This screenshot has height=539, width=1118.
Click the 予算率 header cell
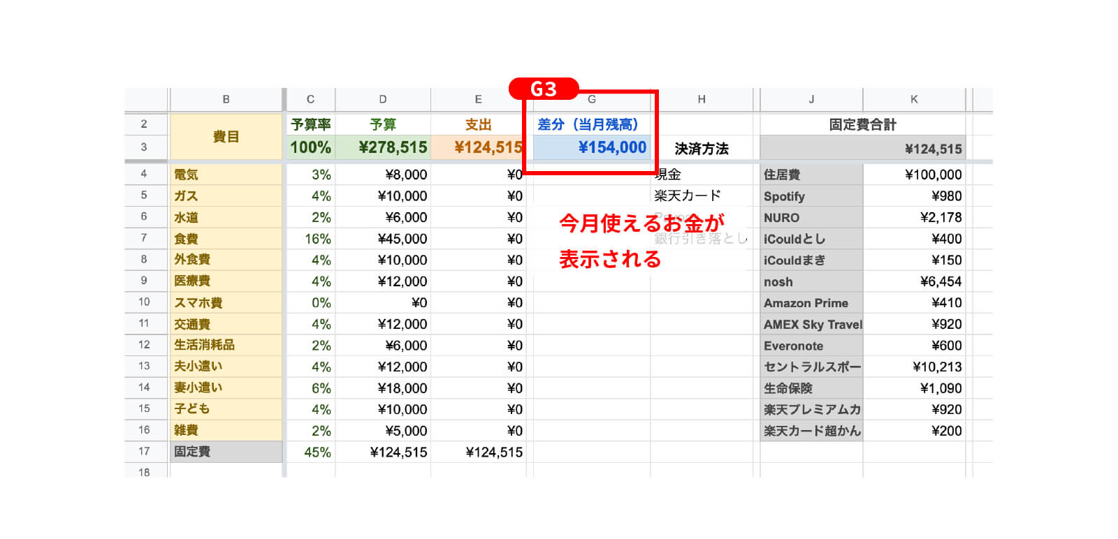point(311,124)
